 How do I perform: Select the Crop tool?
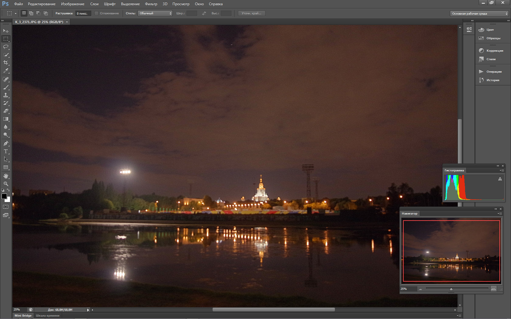point(6,63)
